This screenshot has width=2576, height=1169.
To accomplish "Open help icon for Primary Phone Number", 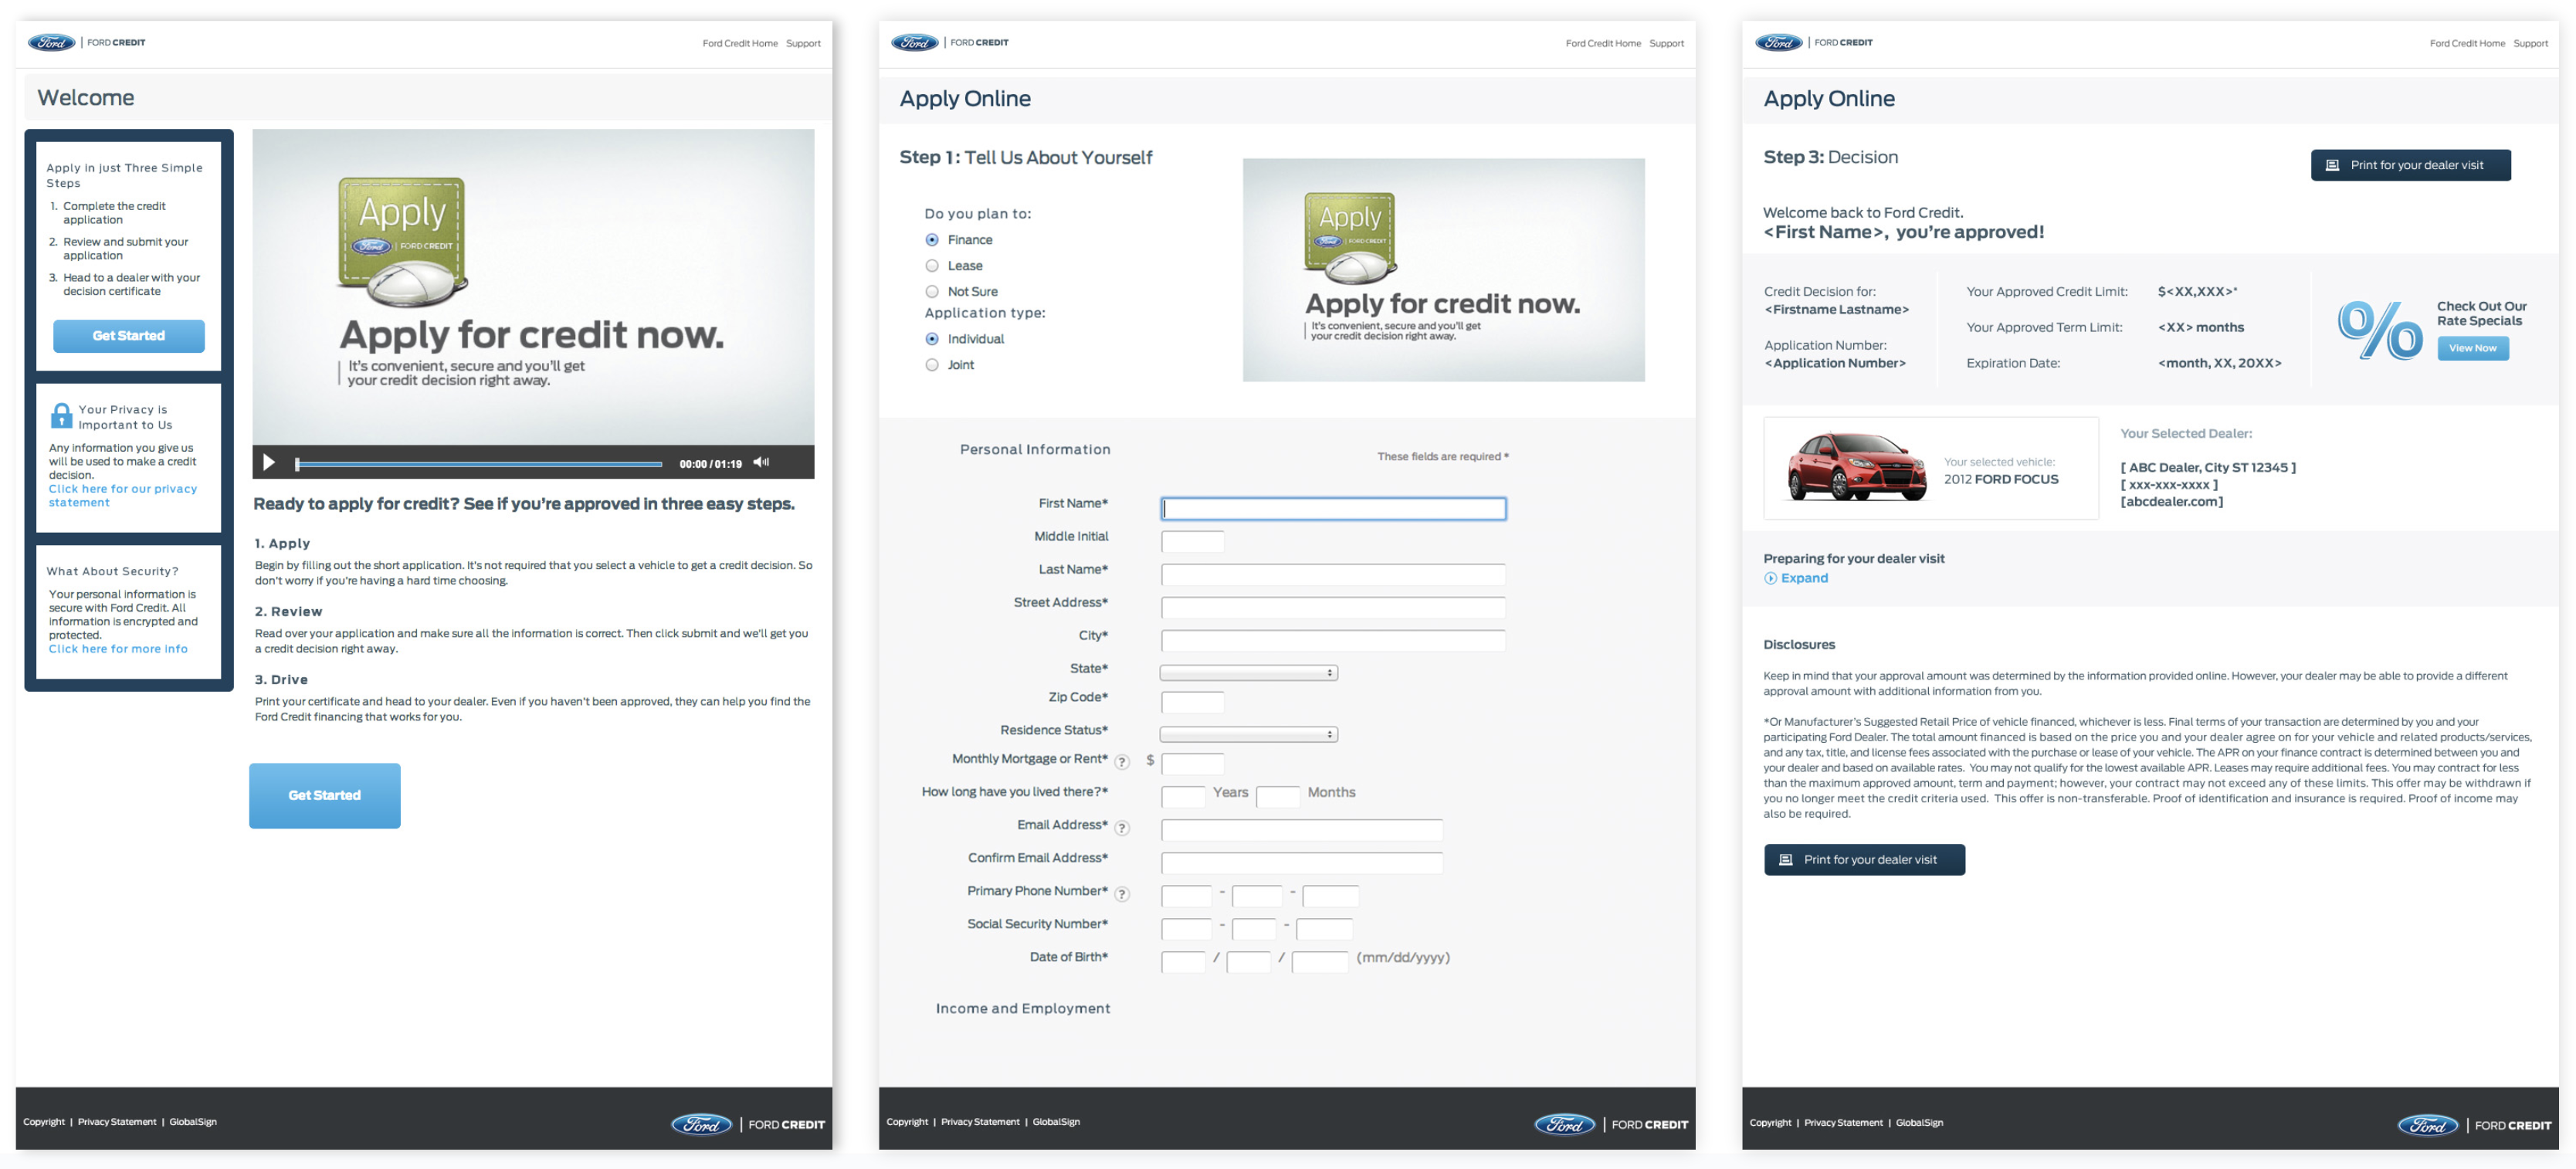I will click(x=1122, y=894).
